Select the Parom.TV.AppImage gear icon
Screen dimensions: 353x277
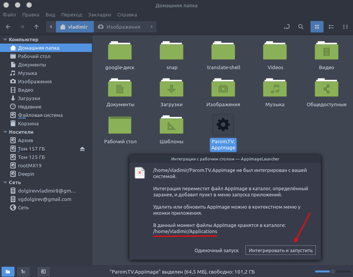click(x=223, y=124)
